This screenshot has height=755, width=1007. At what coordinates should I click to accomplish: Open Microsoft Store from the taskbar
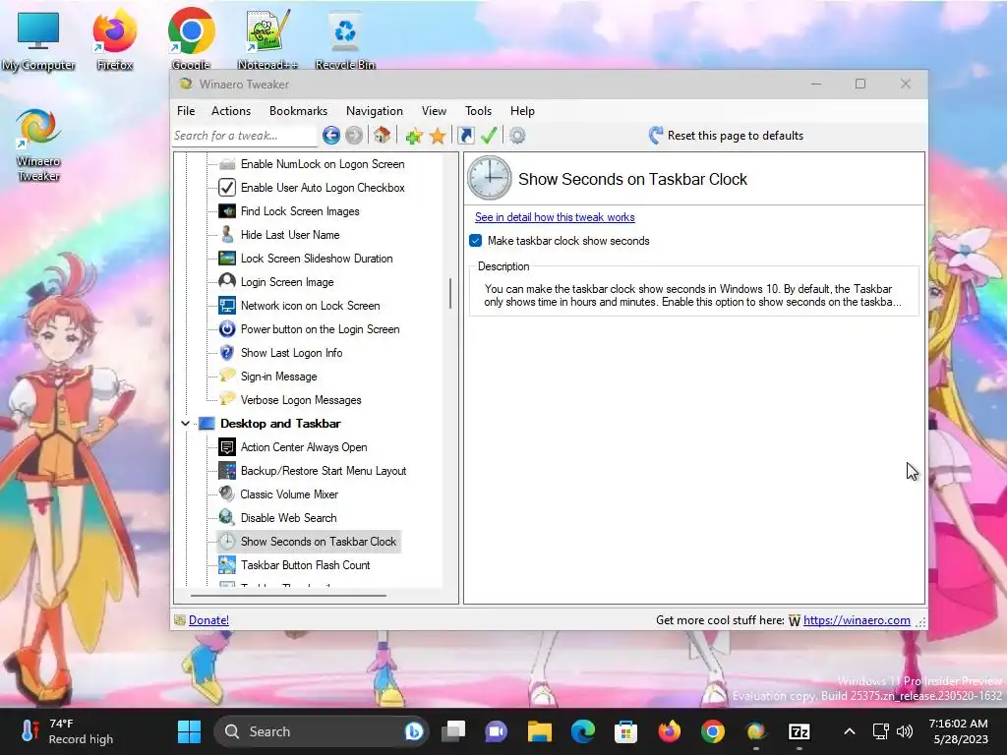pyautogui.click(x=625, y=731)
